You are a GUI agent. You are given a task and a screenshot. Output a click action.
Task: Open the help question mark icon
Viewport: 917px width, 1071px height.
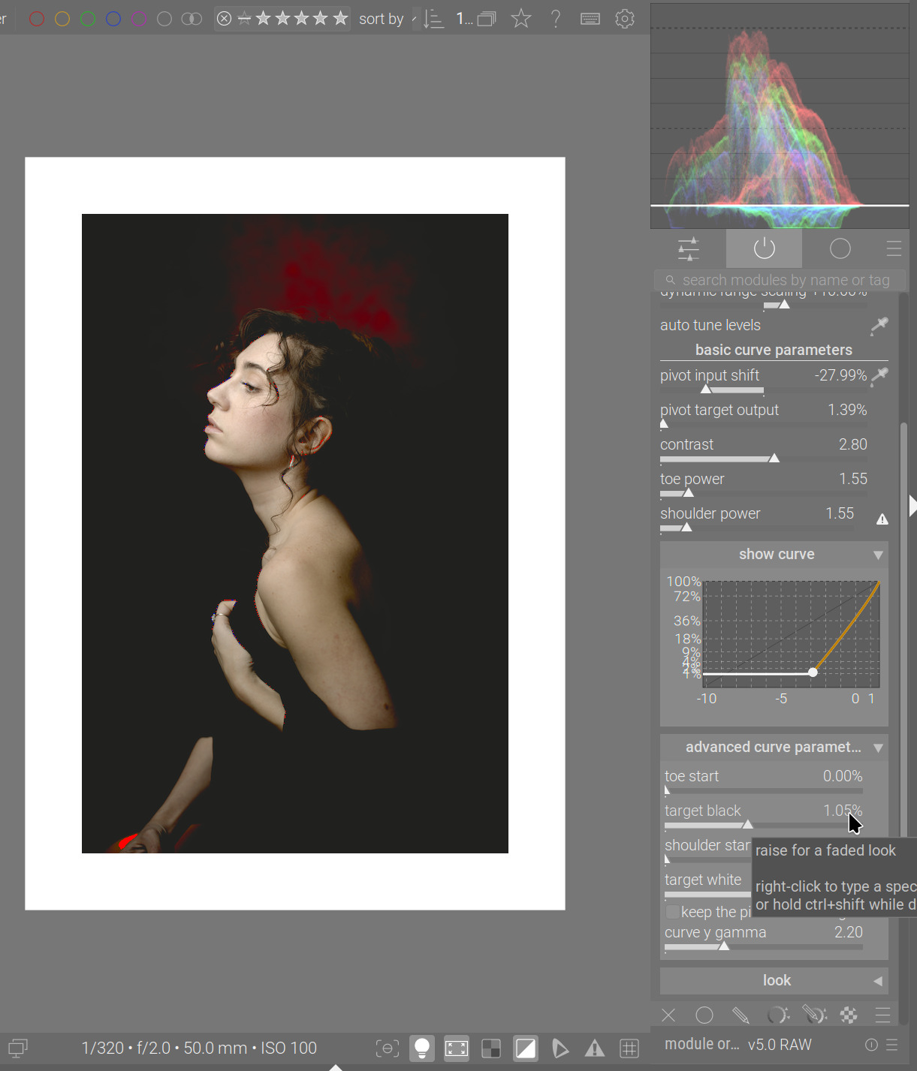555,19
